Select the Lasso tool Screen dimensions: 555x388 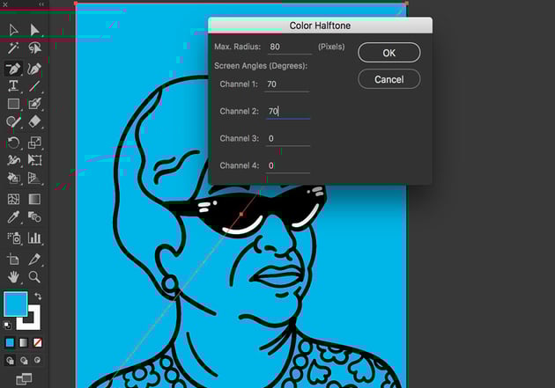coord(34,48)
